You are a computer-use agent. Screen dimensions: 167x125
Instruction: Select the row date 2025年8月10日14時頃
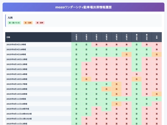coord(17,74)
